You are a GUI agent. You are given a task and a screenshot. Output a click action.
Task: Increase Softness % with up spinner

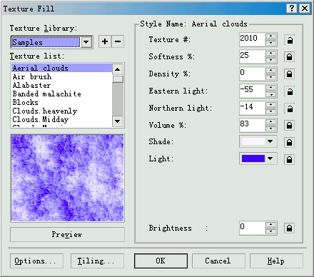pyautogui.click(x=270, y=54)
